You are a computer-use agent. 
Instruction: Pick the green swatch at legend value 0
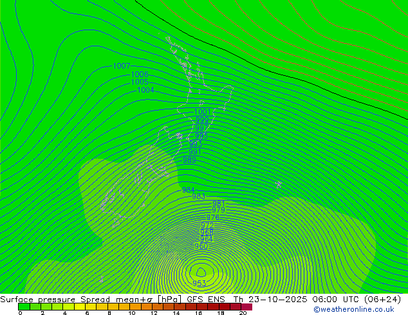coord(24,307)
